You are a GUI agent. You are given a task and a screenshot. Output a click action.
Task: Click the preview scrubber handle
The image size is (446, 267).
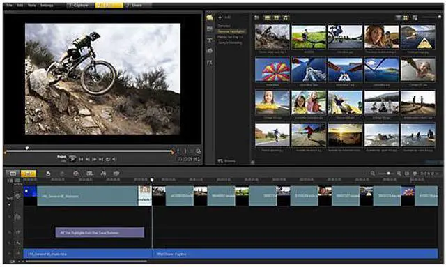27,148
